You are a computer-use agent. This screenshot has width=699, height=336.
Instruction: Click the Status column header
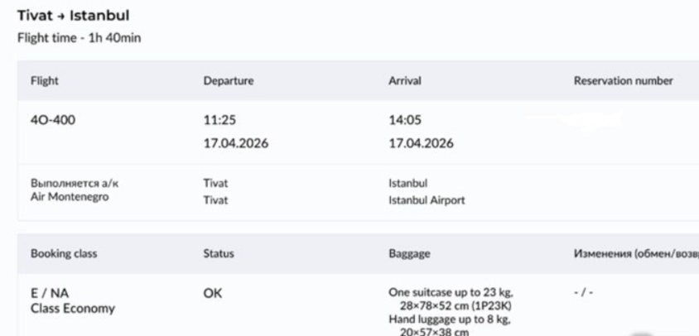(219, 253)
